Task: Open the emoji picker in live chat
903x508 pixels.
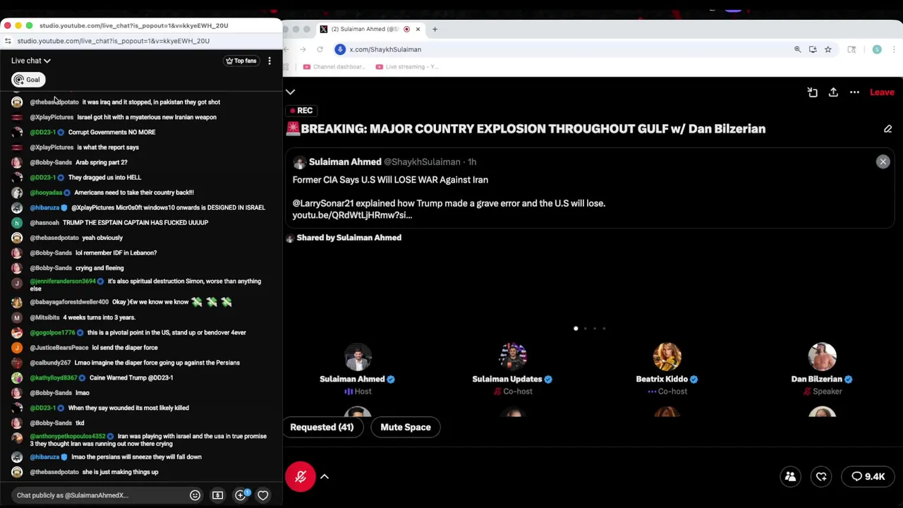Action: [x=195, y=495]
